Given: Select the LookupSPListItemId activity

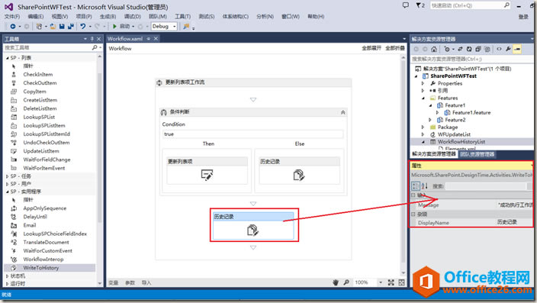Looking at the screenshot, I should [47, 134].
